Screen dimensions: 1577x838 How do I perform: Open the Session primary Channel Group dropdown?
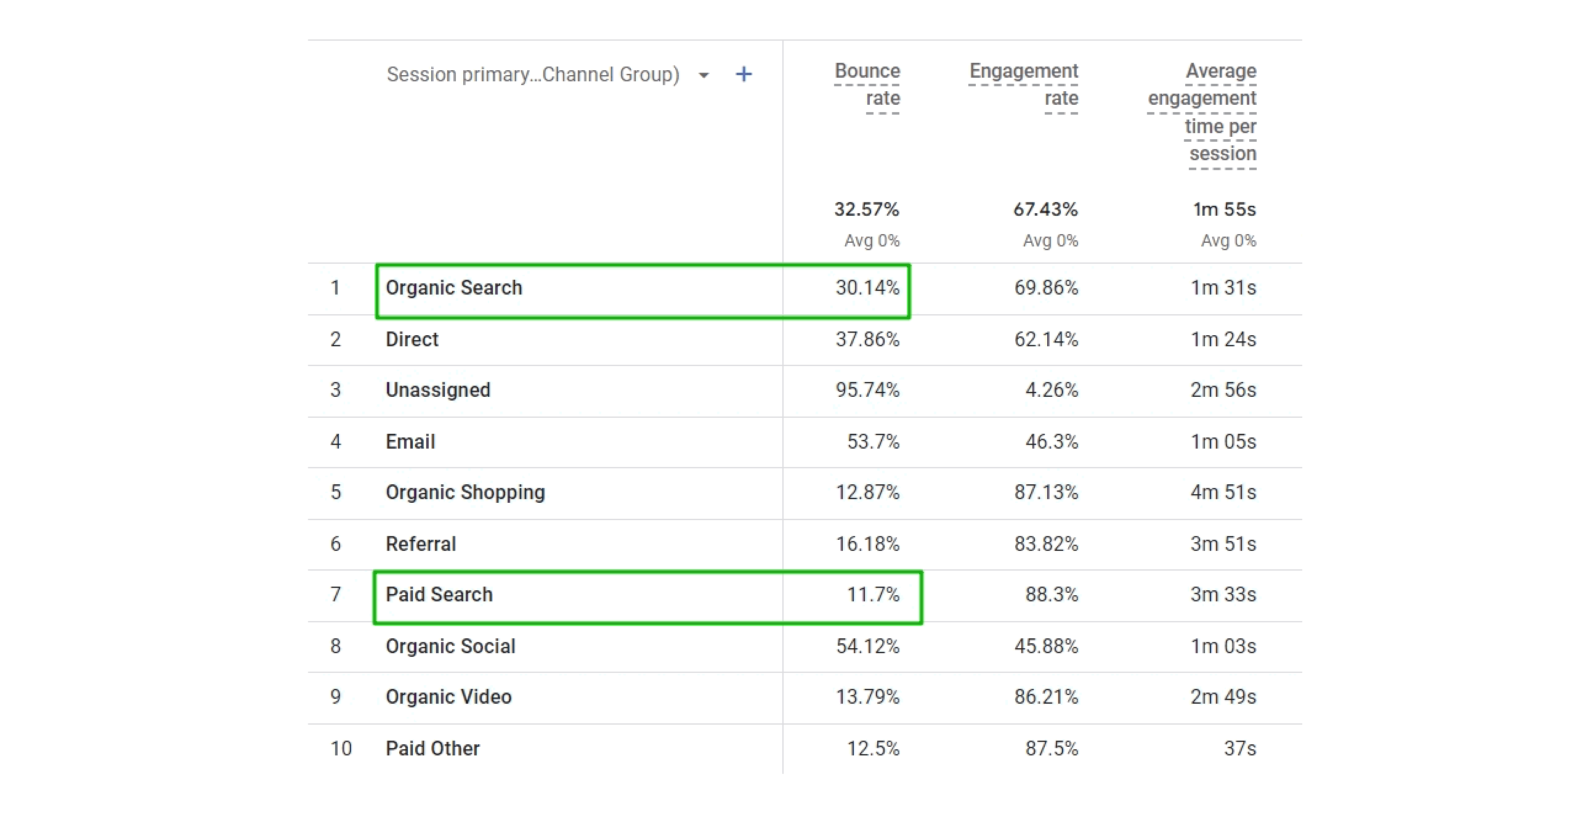[x=703, y=75]
